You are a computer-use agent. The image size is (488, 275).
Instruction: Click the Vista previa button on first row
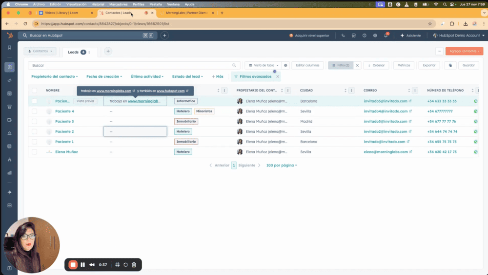(85, 101)
